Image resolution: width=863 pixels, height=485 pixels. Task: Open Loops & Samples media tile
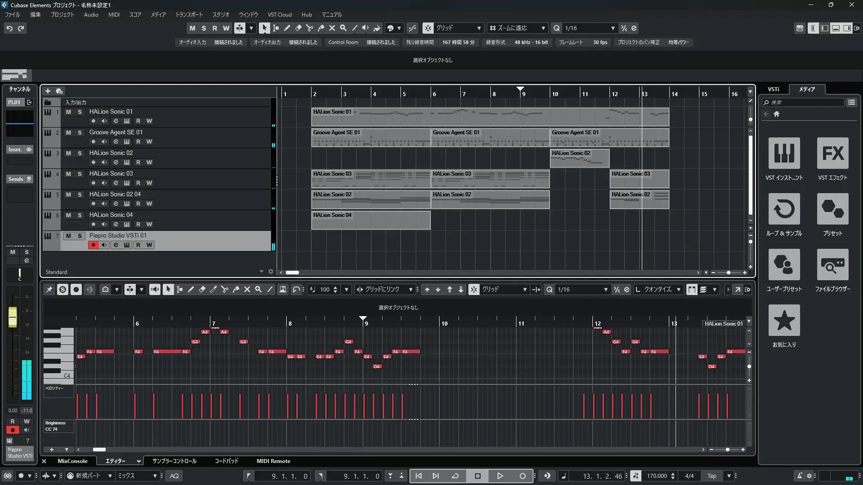784,209
